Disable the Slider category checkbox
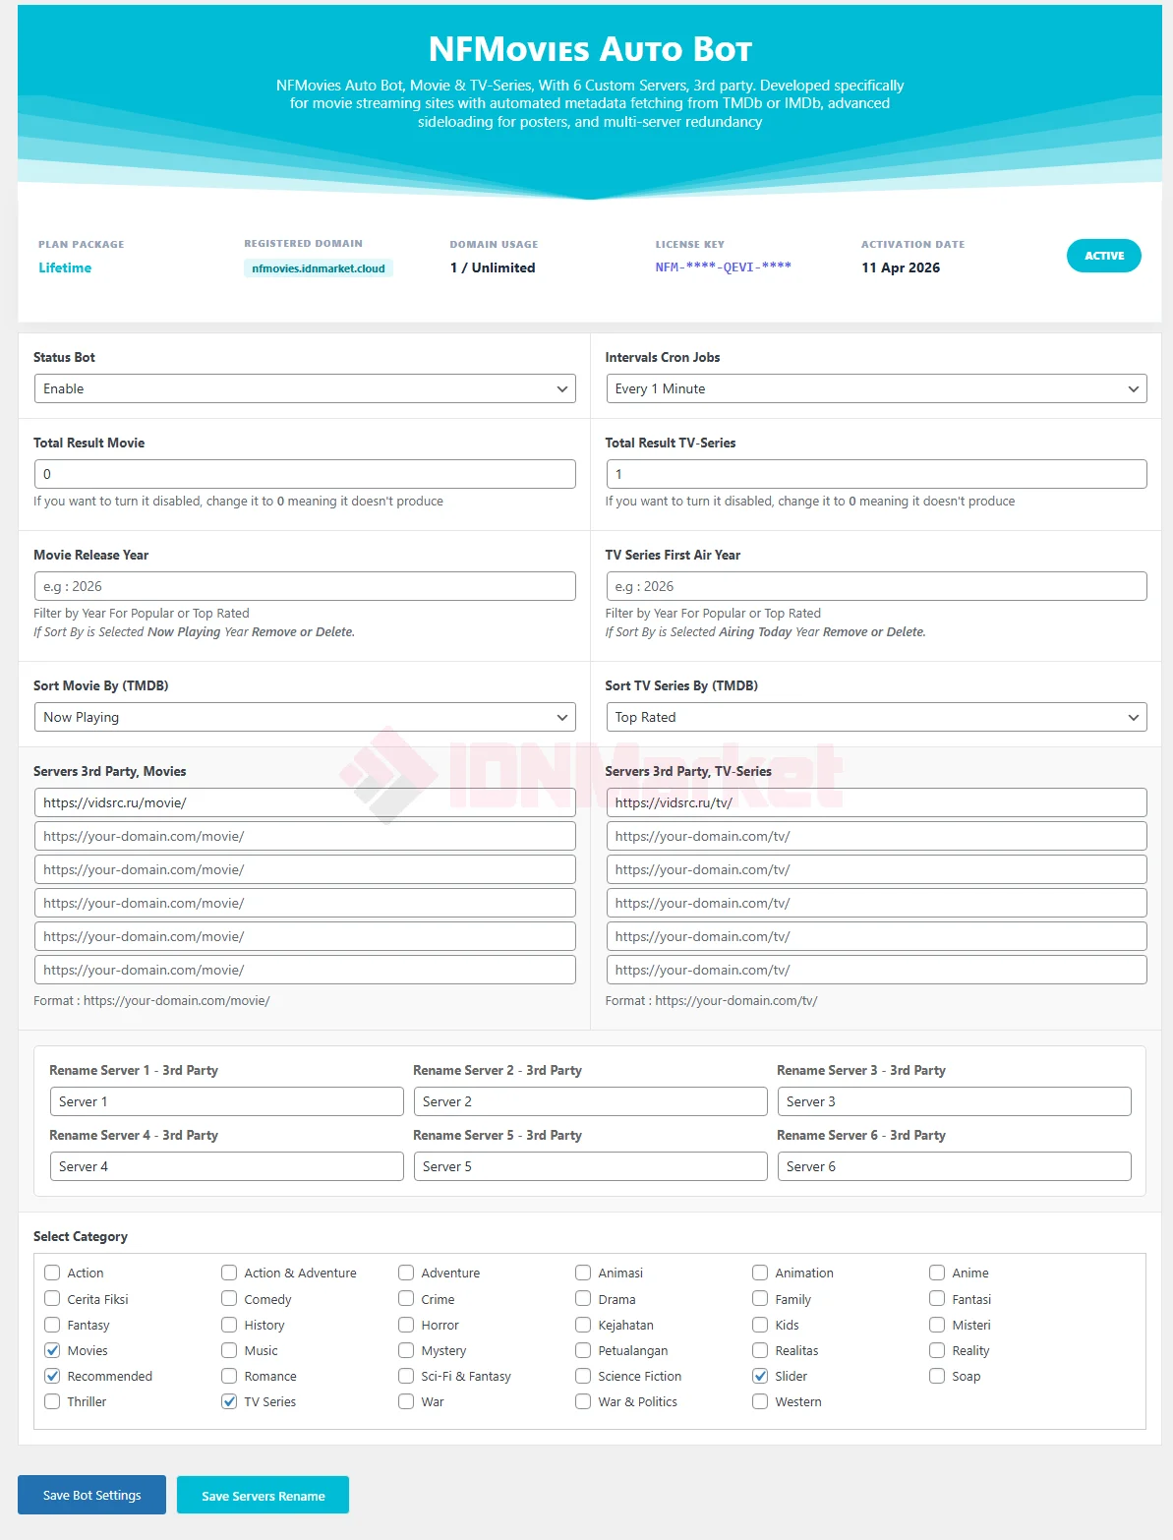 coord(760,1376)
